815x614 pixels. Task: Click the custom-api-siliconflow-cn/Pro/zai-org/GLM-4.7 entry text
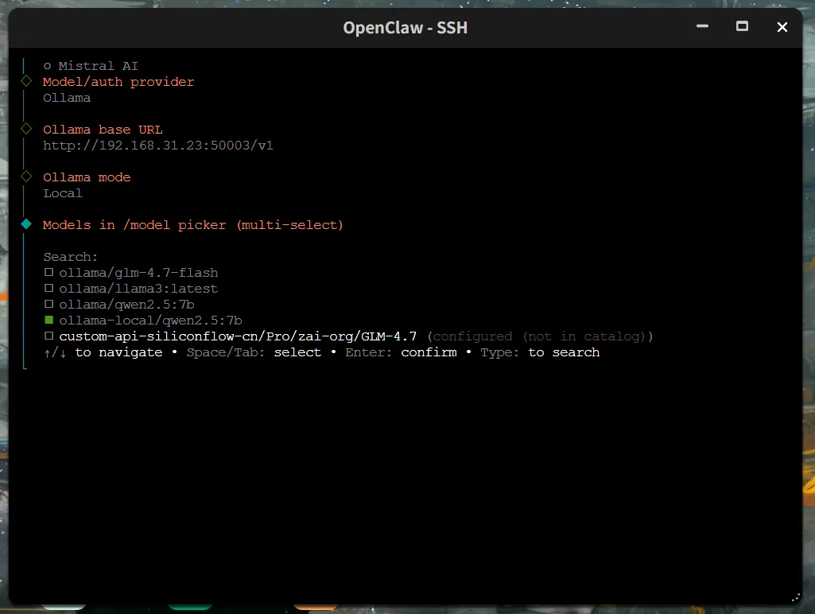[238, 336]
